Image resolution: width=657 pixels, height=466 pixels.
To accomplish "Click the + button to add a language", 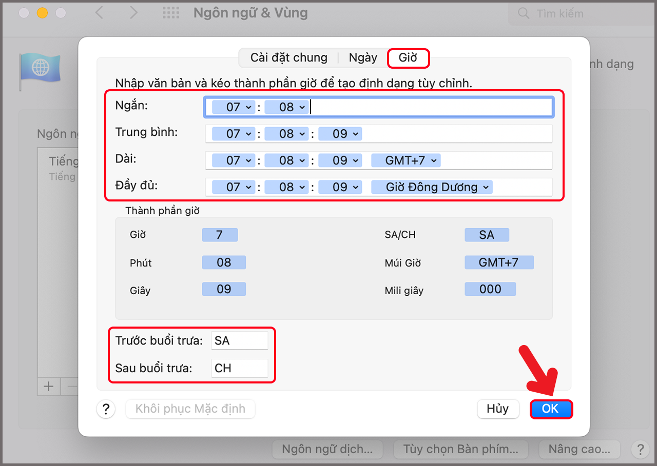I will pyautogui.click(x=48, y=386).
